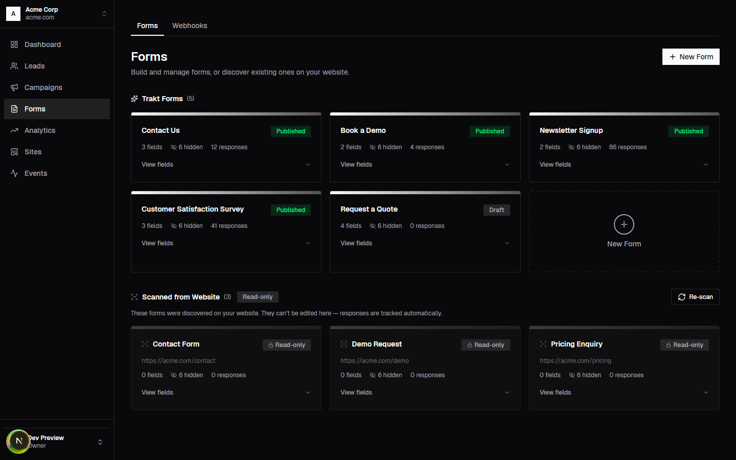The width and height of the screenshot is (736, 460).
Task: Click the Read-only tag beside Scanned from Website
Action: 258,297
